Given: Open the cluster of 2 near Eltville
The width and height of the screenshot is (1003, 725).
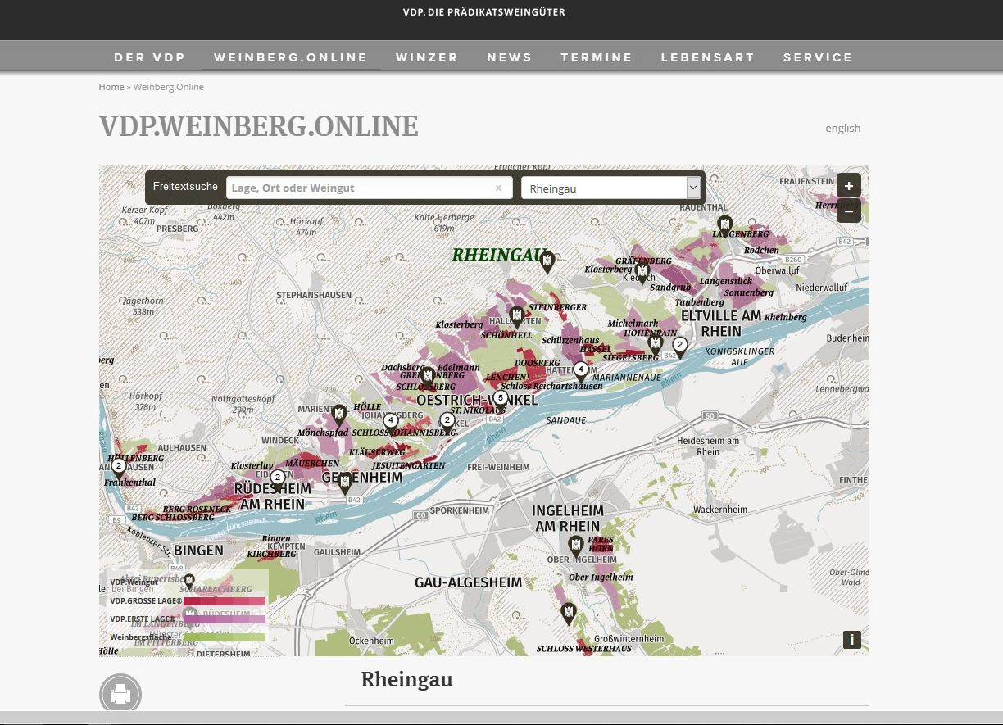Looking at the screenshot, I should (679, 347).
